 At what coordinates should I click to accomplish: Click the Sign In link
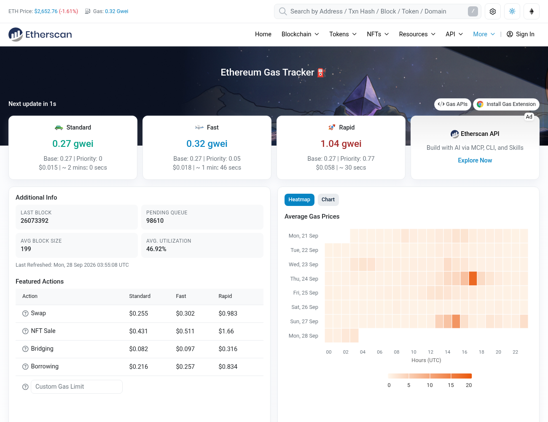(521, 34)
